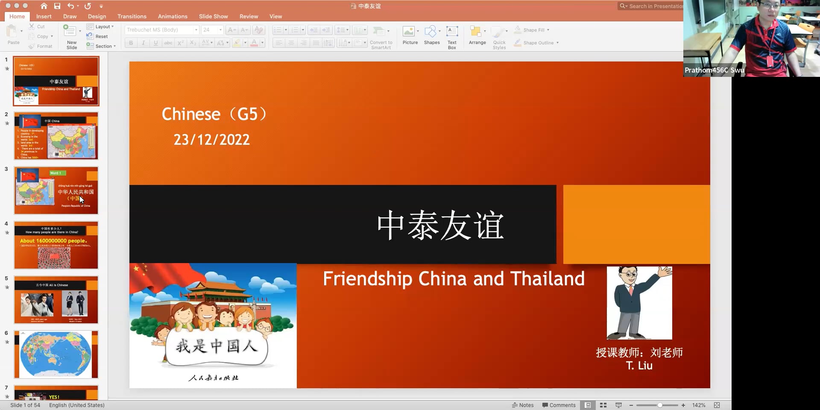The image size is (820, 410).
Task: Open the Transitions tab
Action: 132,16
